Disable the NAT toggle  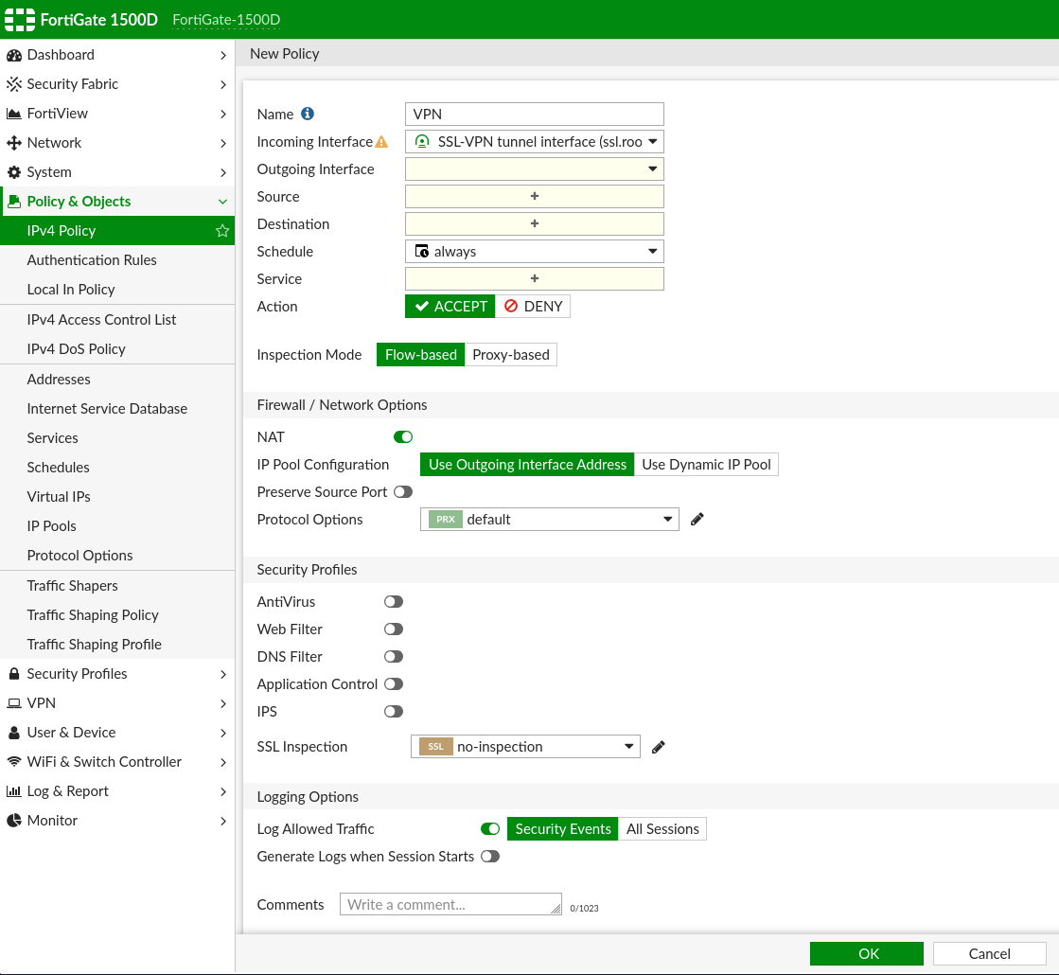pyautogui.click(x=403, y=437)
